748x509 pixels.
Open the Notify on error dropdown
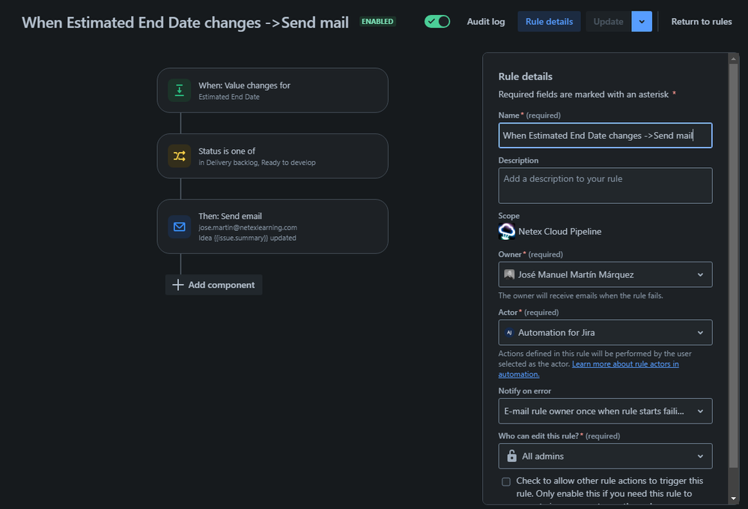606,411
